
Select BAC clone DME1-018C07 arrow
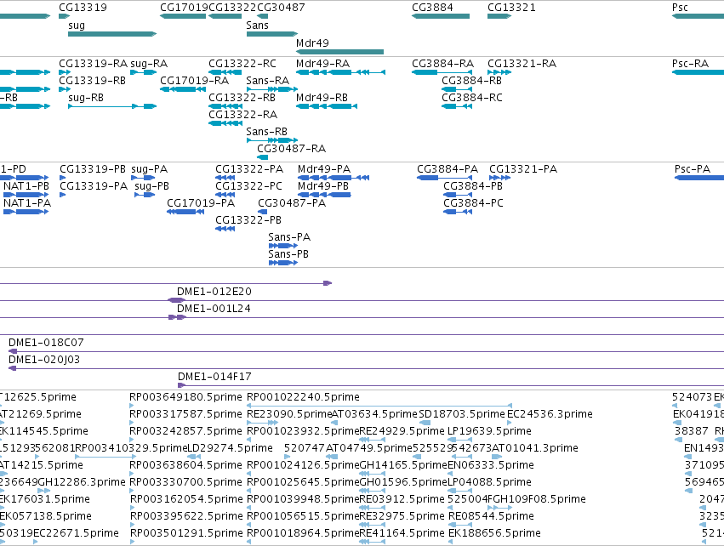[13, 351]
